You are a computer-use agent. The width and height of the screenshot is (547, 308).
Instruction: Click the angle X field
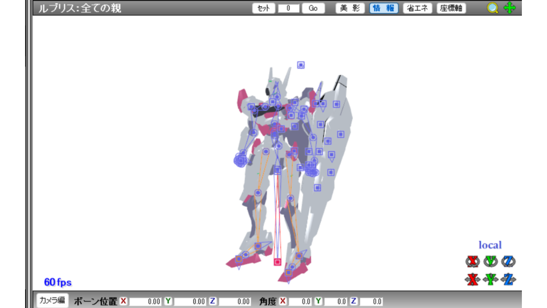point(300,301)
